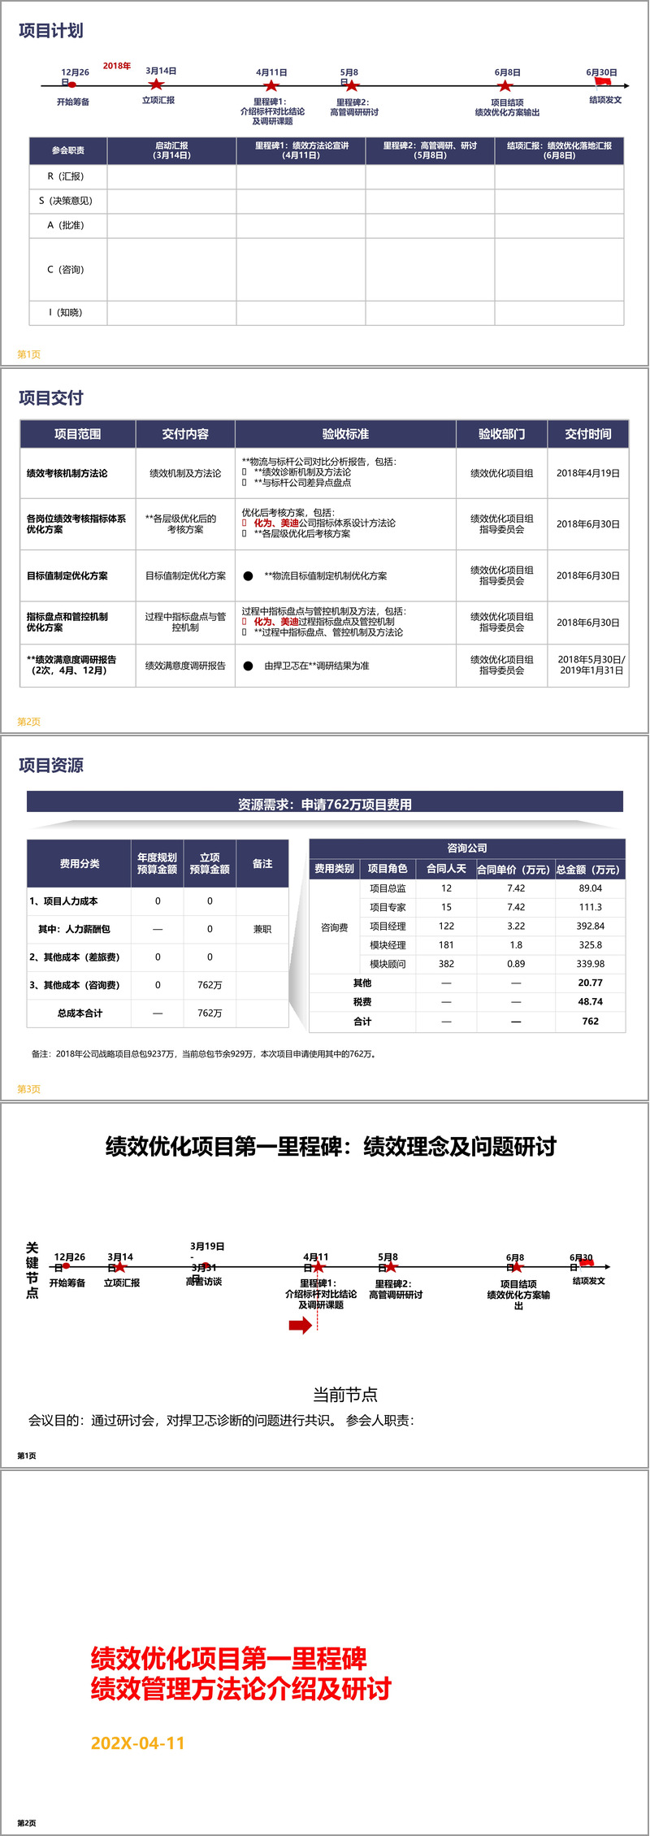The width and height of the screenshot is (650, 1836).
Task: Click the 咨询公司 table header
Action: 467,848
